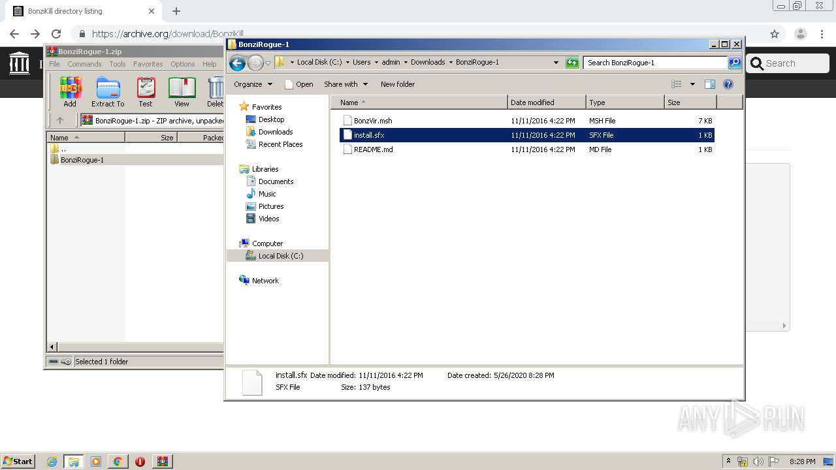Open Chrome taskbar icon
The height and width of the screenshot is (470, 836).
[118, 462]
